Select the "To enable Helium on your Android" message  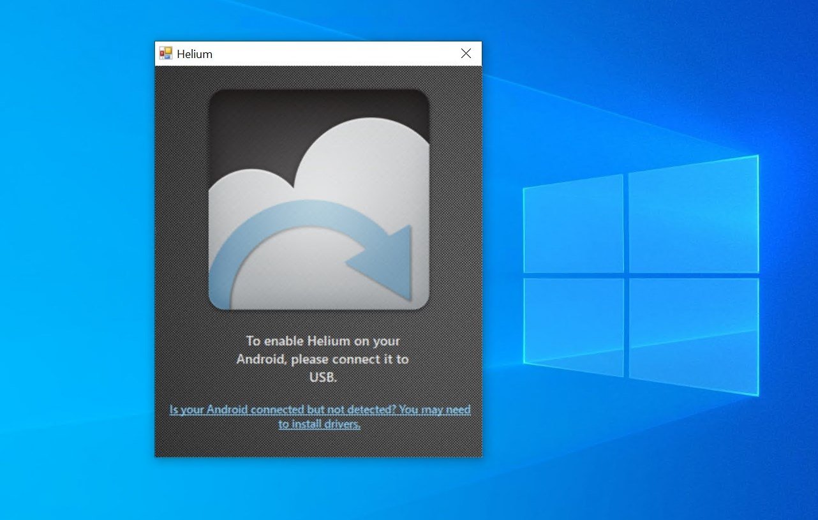click(322, 359)
